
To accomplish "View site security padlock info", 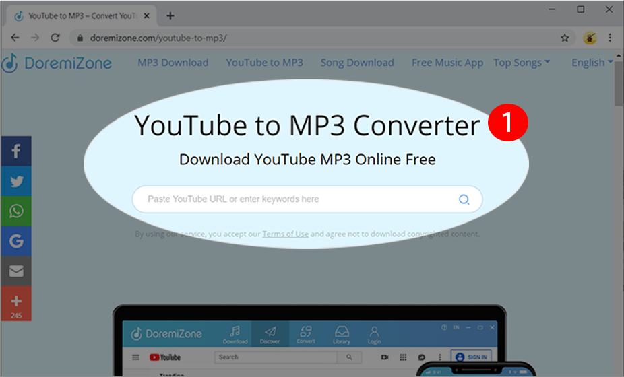I will (x=80, y=38).
